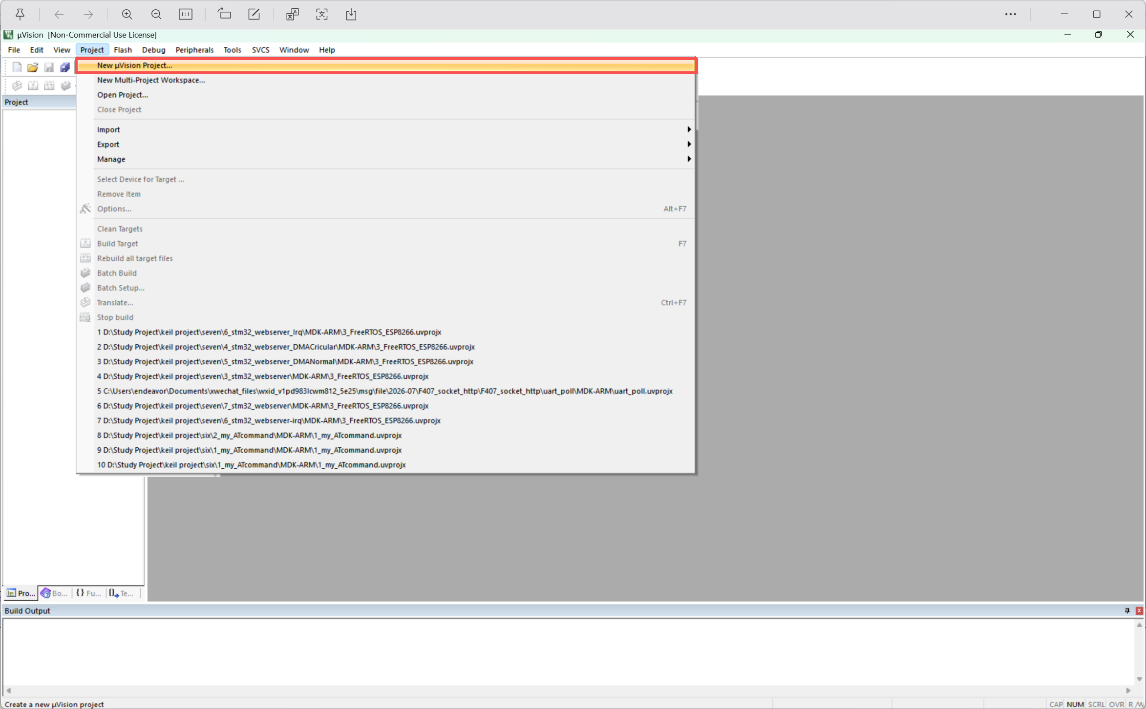Screen dimensions: 1146x709
Task: Click the Batch Build toolbar icon
Action: [65, 86]
